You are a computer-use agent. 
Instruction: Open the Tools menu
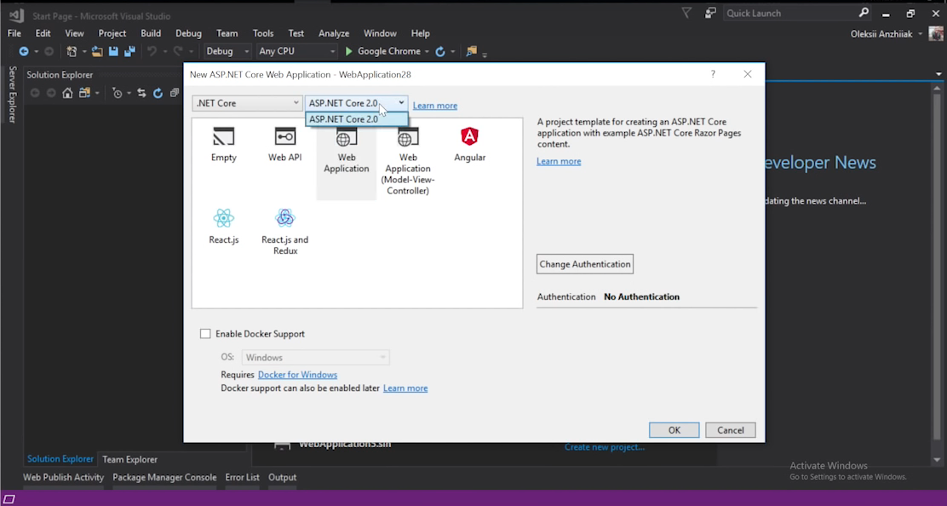(x=263, y=33)
